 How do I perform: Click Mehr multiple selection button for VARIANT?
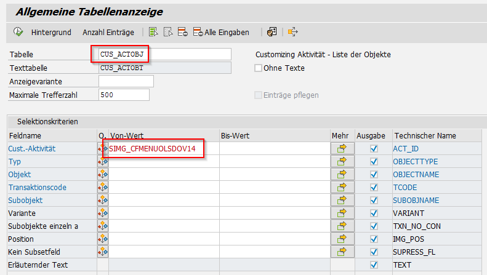(342, 213)
